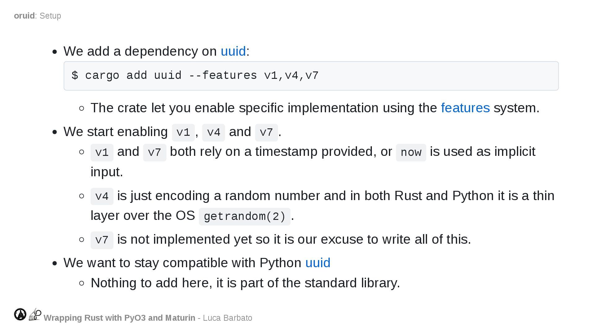Click v1 code tag in "We start enabling"
The image size is (595, 334).
[183, 133]
